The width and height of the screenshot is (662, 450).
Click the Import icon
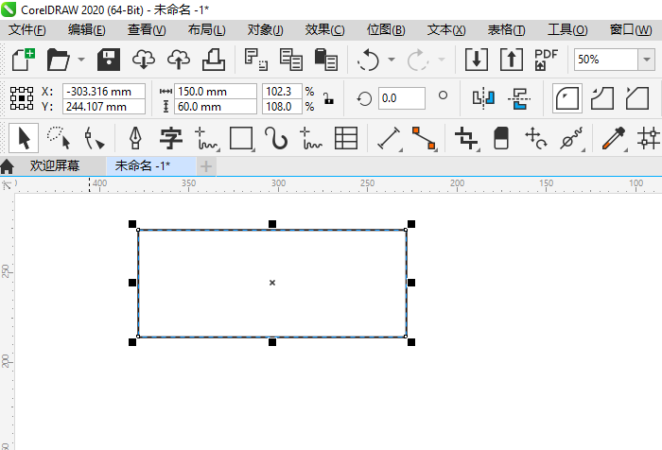[477, 60]
